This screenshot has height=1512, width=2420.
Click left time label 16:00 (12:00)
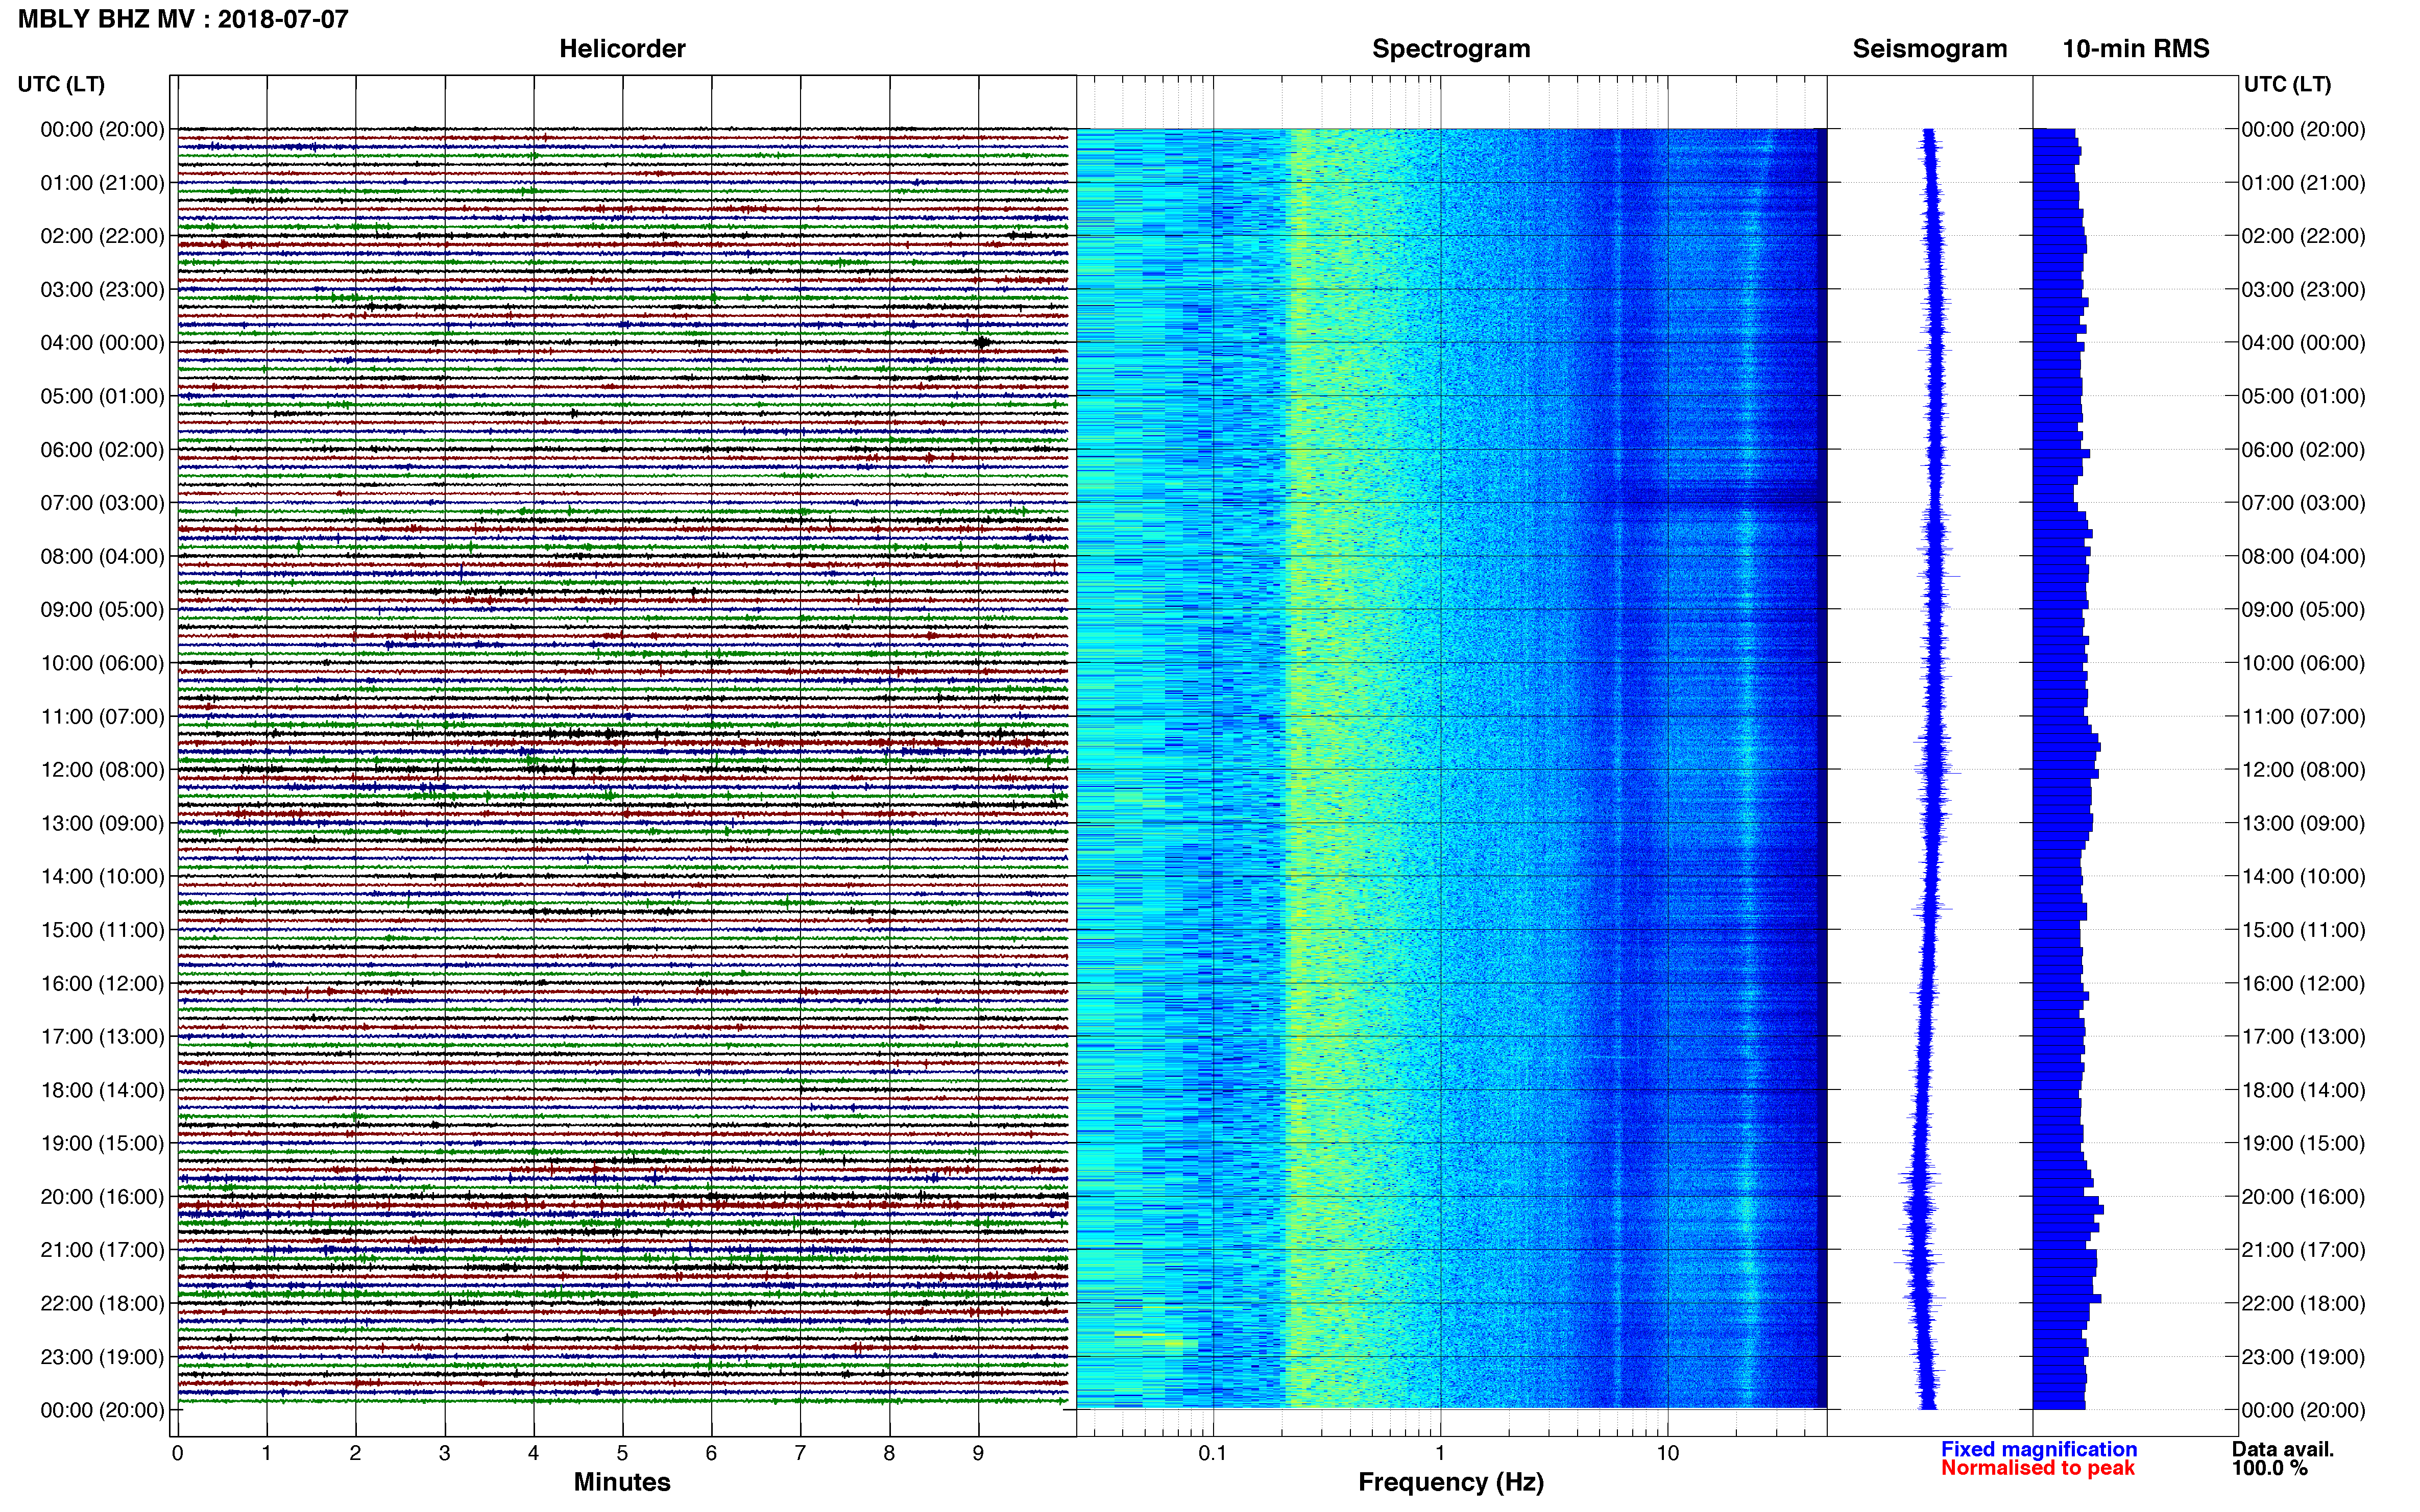tap(102, 984)
